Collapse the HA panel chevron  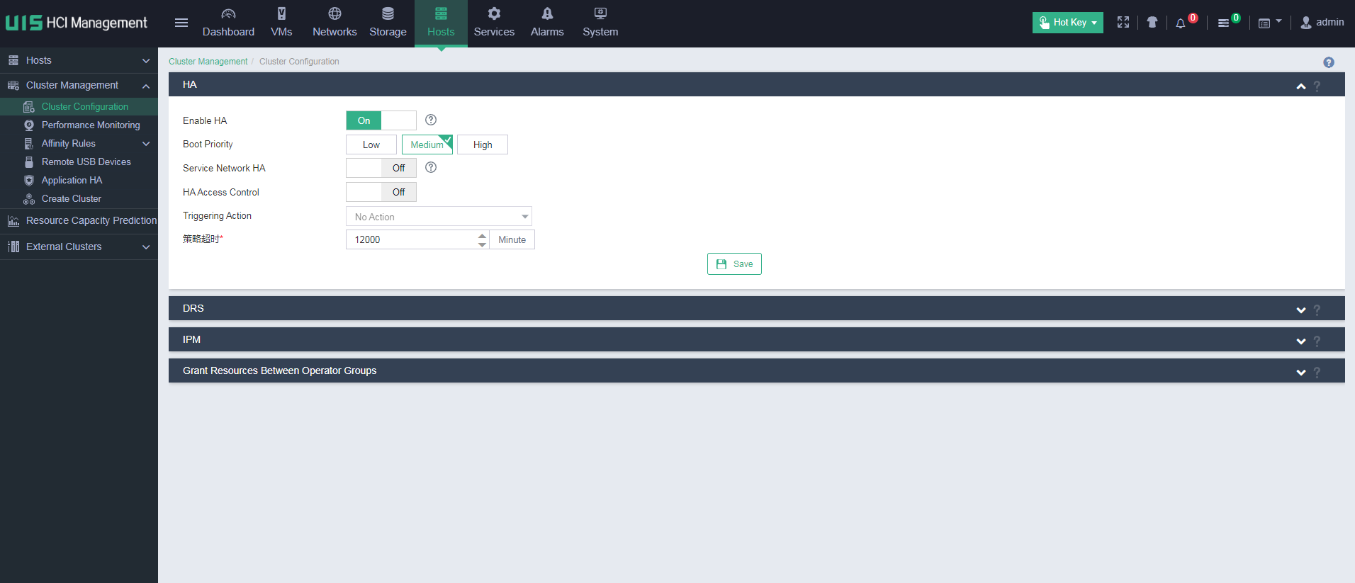(x=1301, y=86)
